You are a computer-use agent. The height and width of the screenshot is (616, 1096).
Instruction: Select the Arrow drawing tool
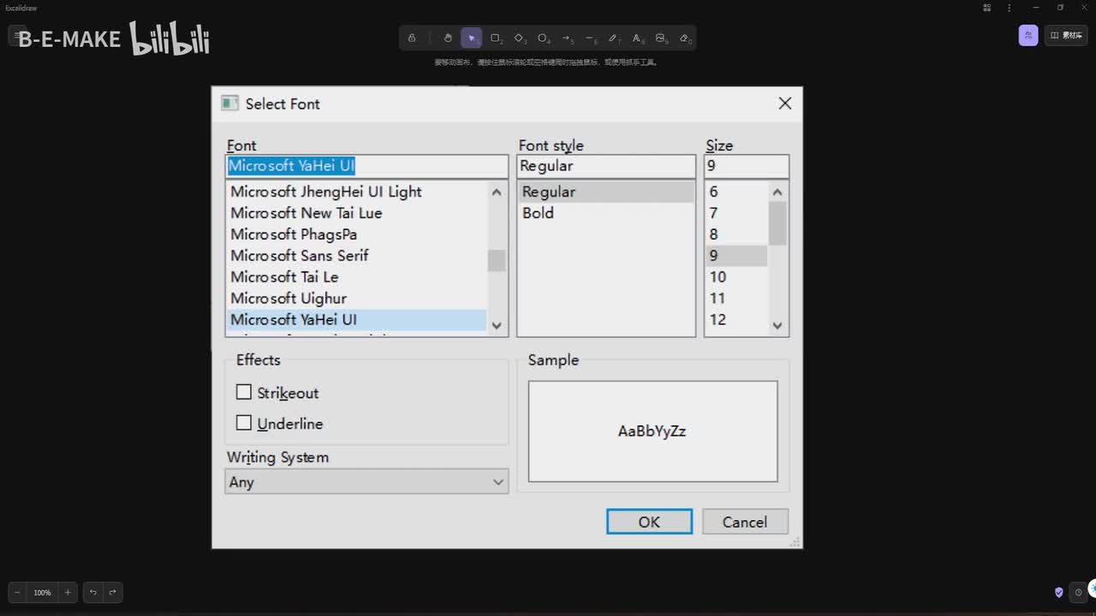pos(566,38)
